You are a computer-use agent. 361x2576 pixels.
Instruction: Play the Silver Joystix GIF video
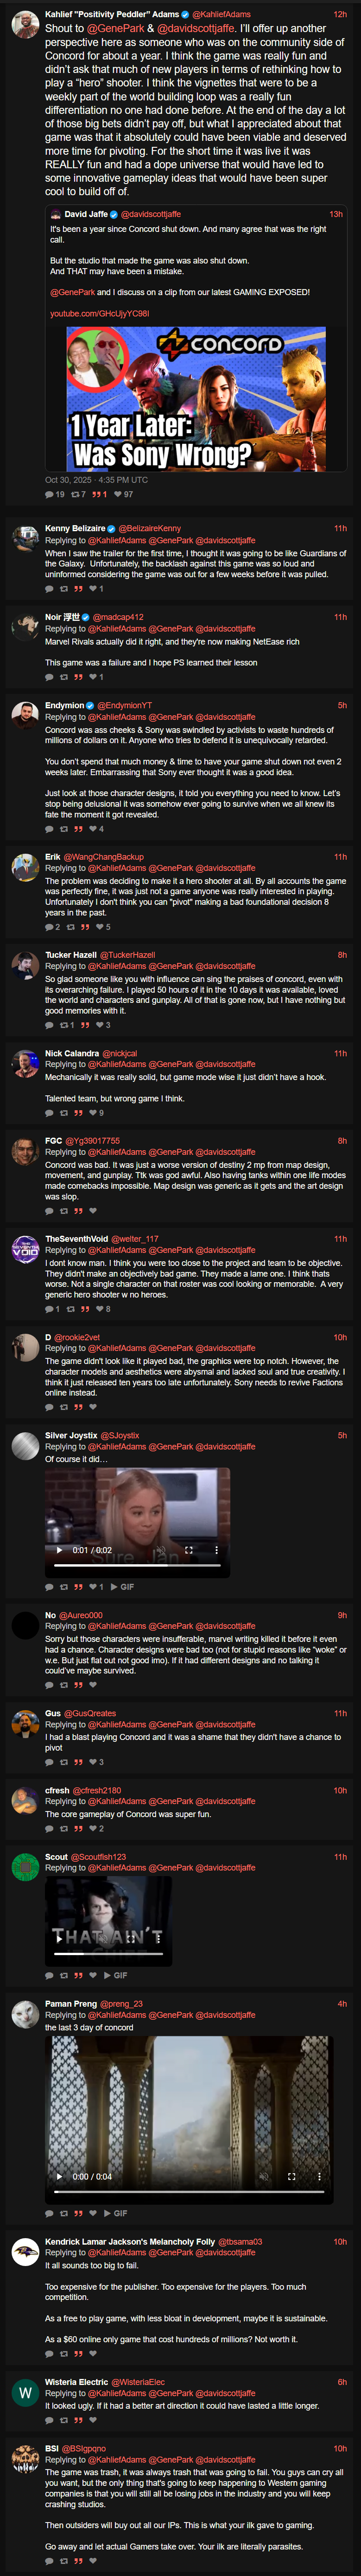[59, 1550]
